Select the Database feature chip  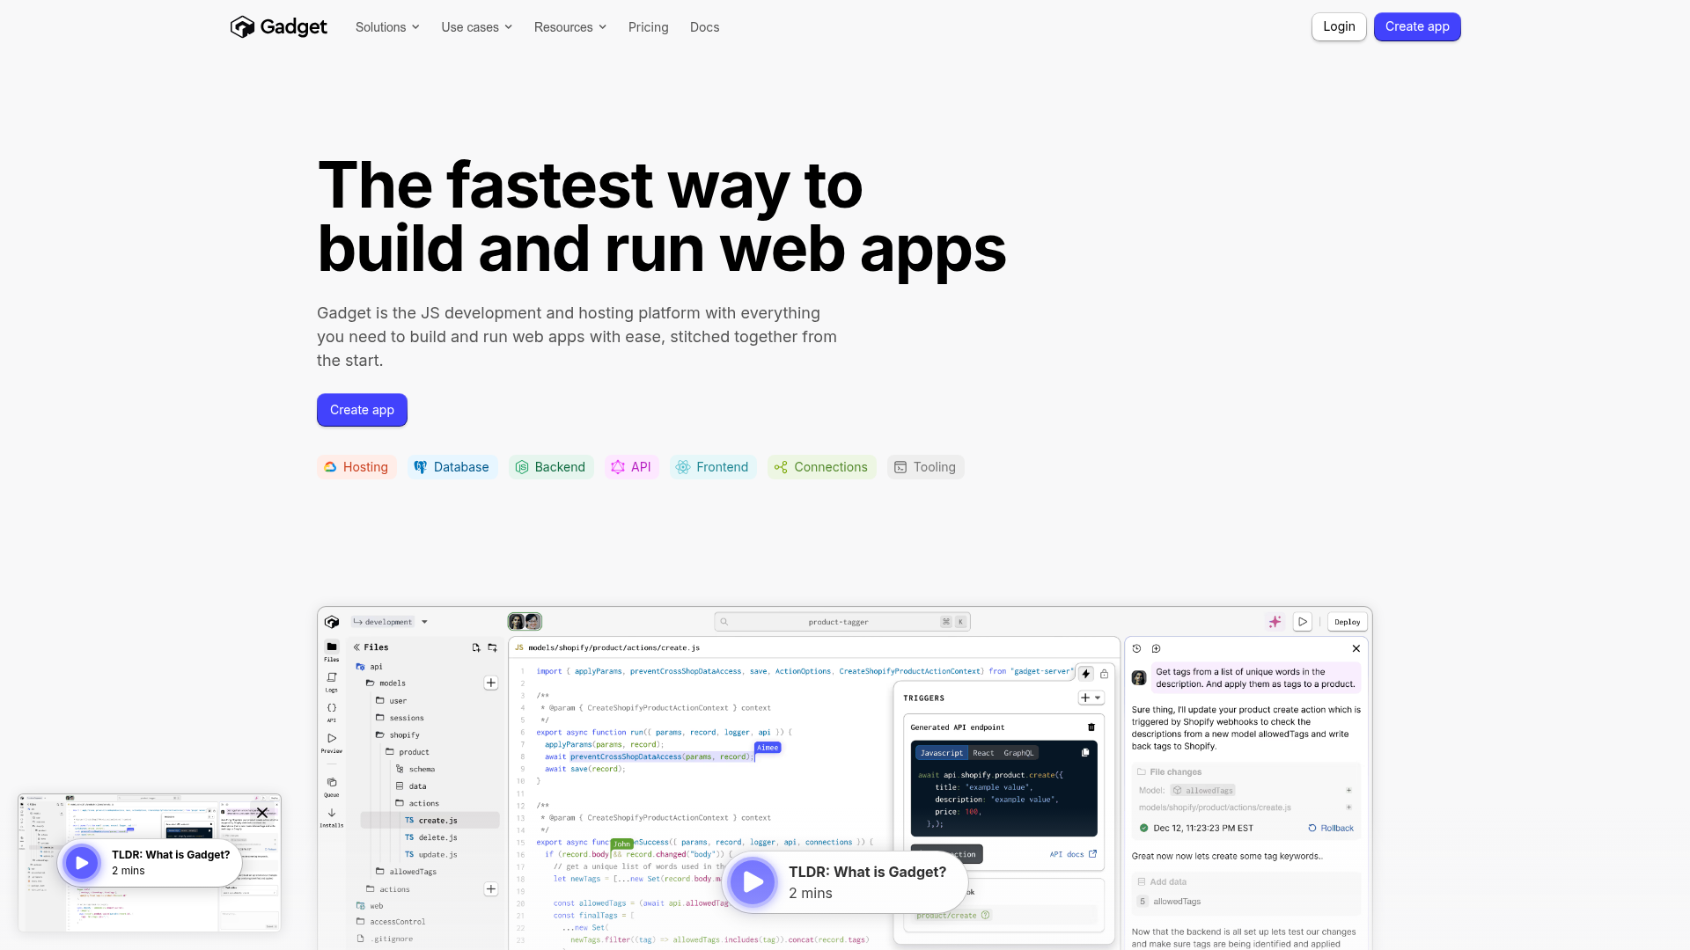coord(452,467)
